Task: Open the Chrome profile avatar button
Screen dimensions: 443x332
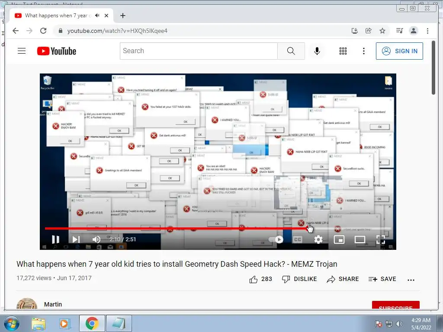Action: point(414,31)
